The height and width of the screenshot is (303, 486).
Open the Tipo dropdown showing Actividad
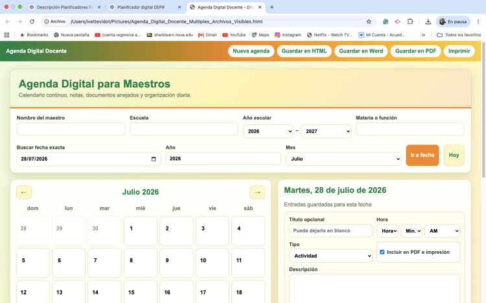coord(330,256)
